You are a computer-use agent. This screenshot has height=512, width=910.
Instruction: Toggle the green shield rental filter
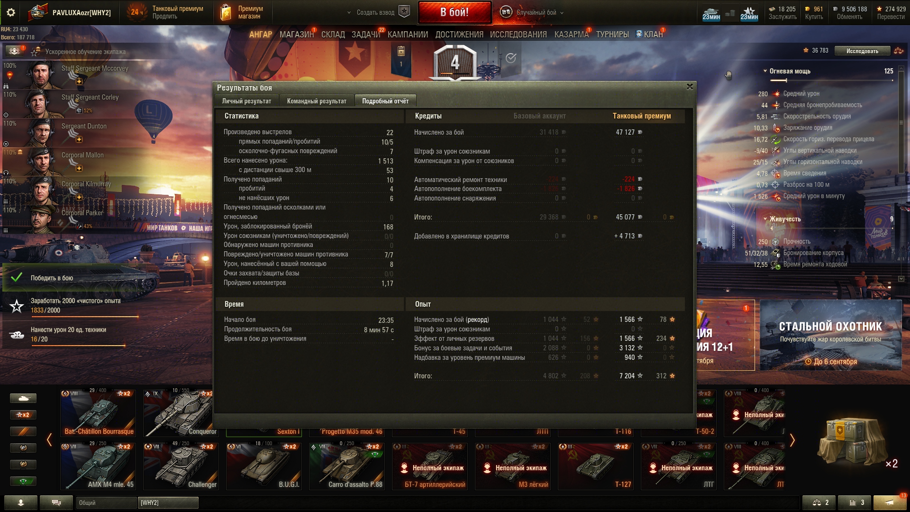click(23, 481)
